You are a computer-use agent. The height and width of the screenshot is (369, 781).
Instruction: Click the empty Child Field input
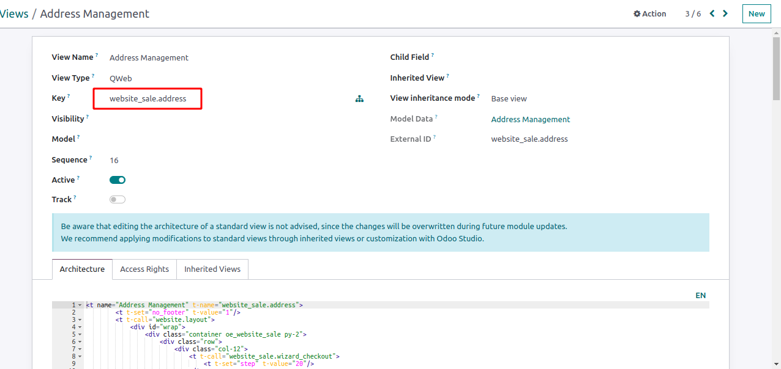click(x=599, y=57)
